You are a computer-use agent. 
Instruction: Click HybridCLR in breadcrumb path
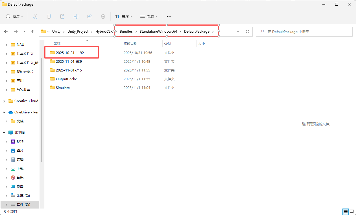tap(104, 32)
